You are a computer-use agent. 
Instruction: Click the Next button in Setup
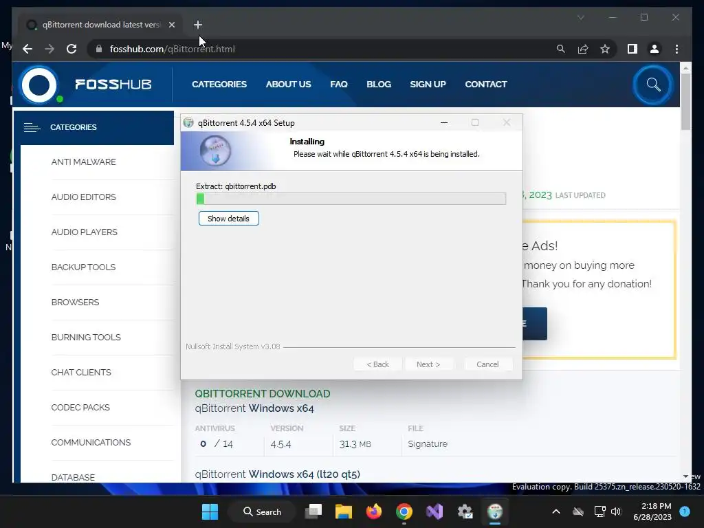[x=428, y=364]
